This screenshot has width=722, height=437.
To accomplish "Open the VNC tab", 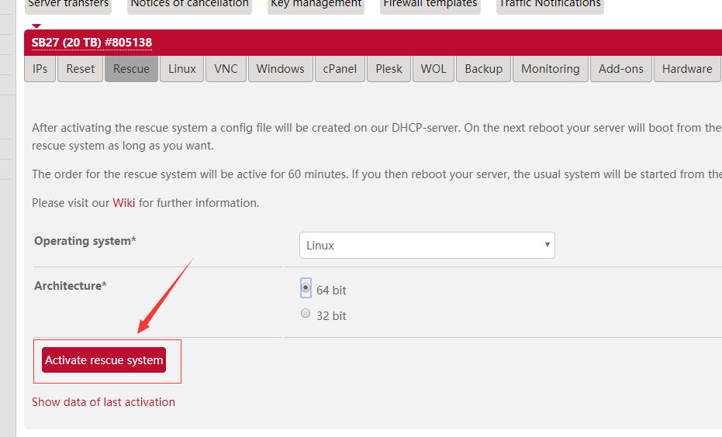I will 226,69.
